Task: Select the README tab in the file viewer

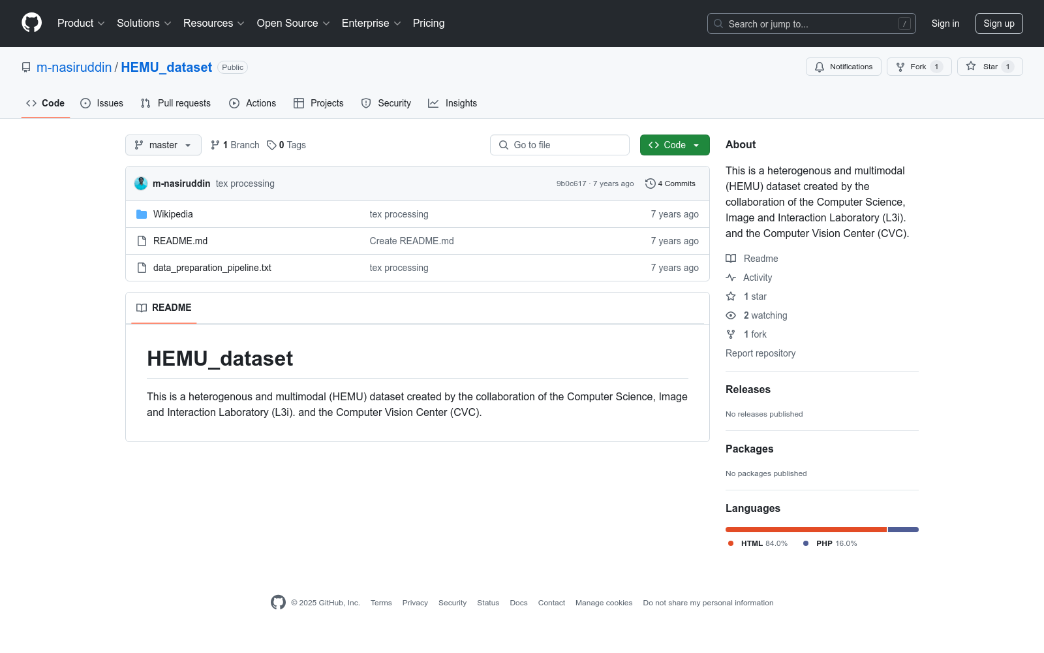Action: (x=164, y=308)
